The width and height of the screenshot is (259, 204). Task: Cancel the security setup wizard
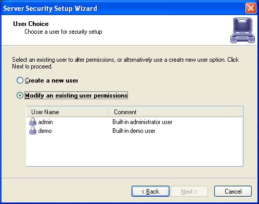pyautogui.click(x=233, y=192)
